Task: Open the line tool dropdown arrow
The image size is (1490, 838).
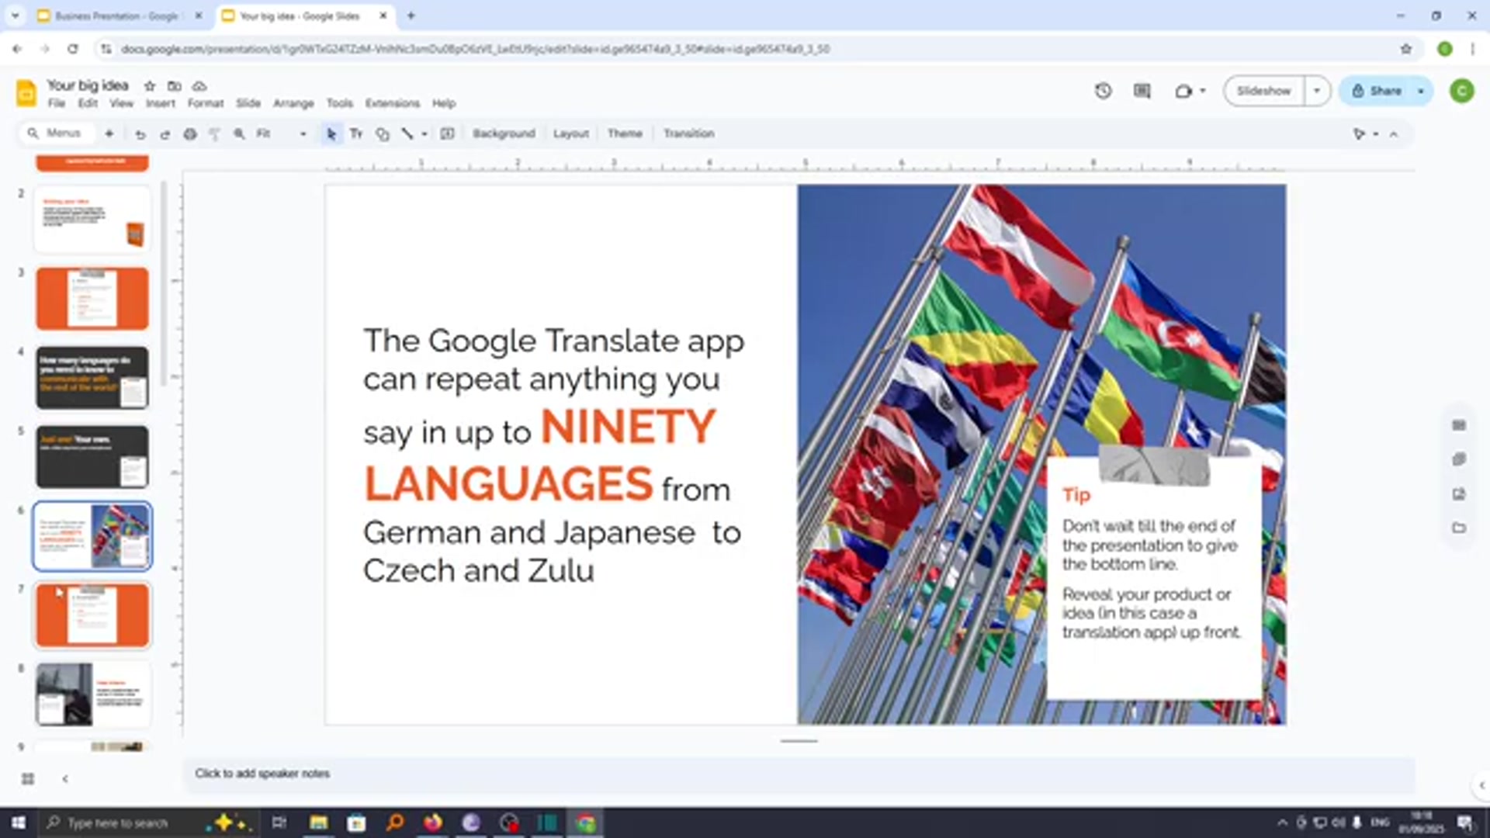Action: coord(424,133)
